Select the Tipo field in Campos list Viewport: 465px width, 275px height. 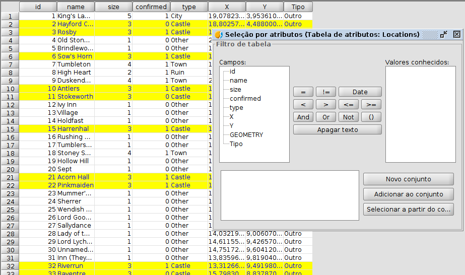point(236,144)
